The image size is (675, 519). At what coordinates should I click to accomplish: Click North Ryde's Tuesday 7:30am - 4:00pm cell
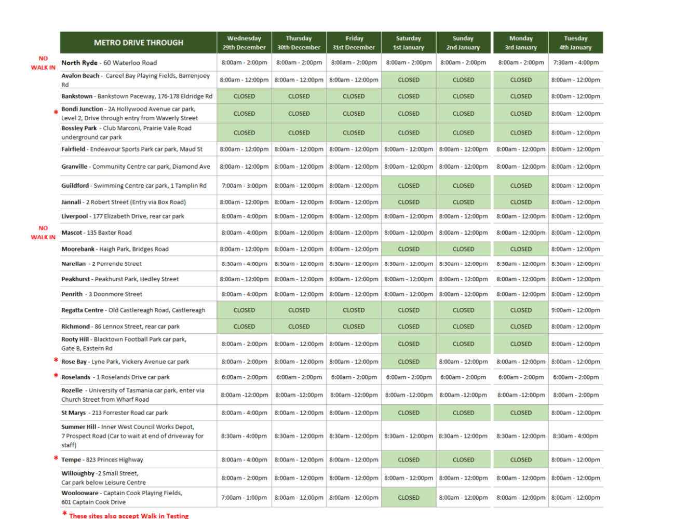coord(575,63)
